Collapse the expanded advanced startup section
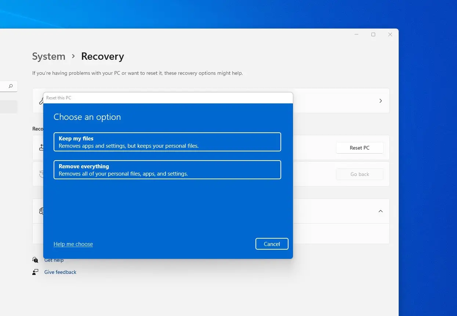The width and height of the screenshot is (457, 316). 381,211
